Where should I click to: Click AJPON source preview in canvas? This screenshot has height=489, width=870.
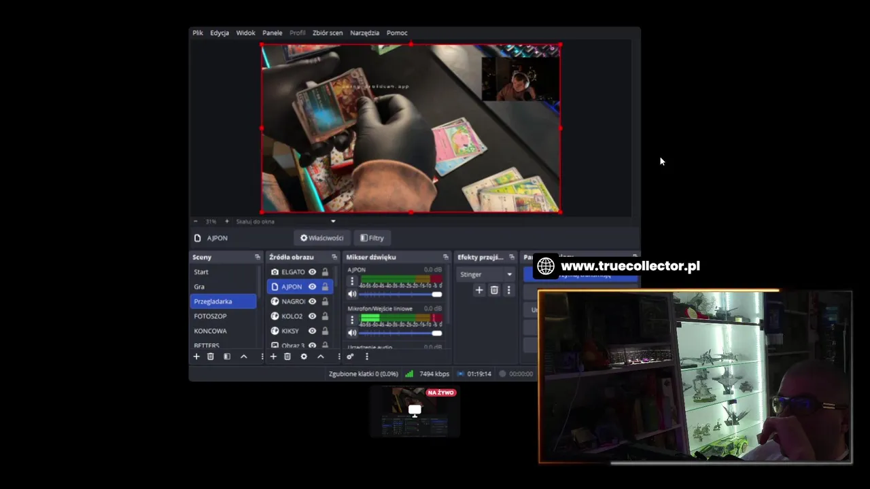(411, 128)
